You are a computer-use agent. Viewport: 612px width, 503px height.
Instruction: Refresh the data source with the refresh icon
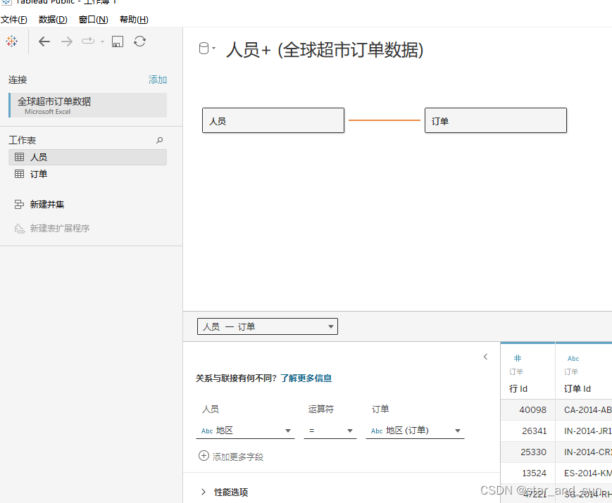tap(139, 41)
